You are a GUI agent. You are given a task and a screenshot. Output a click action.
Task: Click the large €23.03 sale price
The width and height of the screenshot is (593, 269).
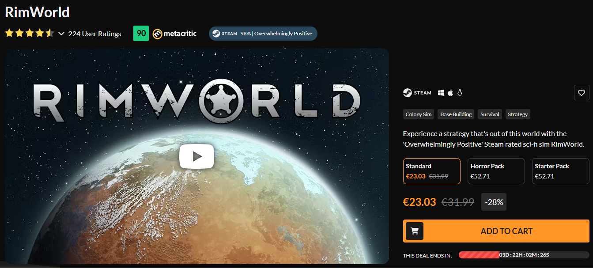[x=419, y=202]
